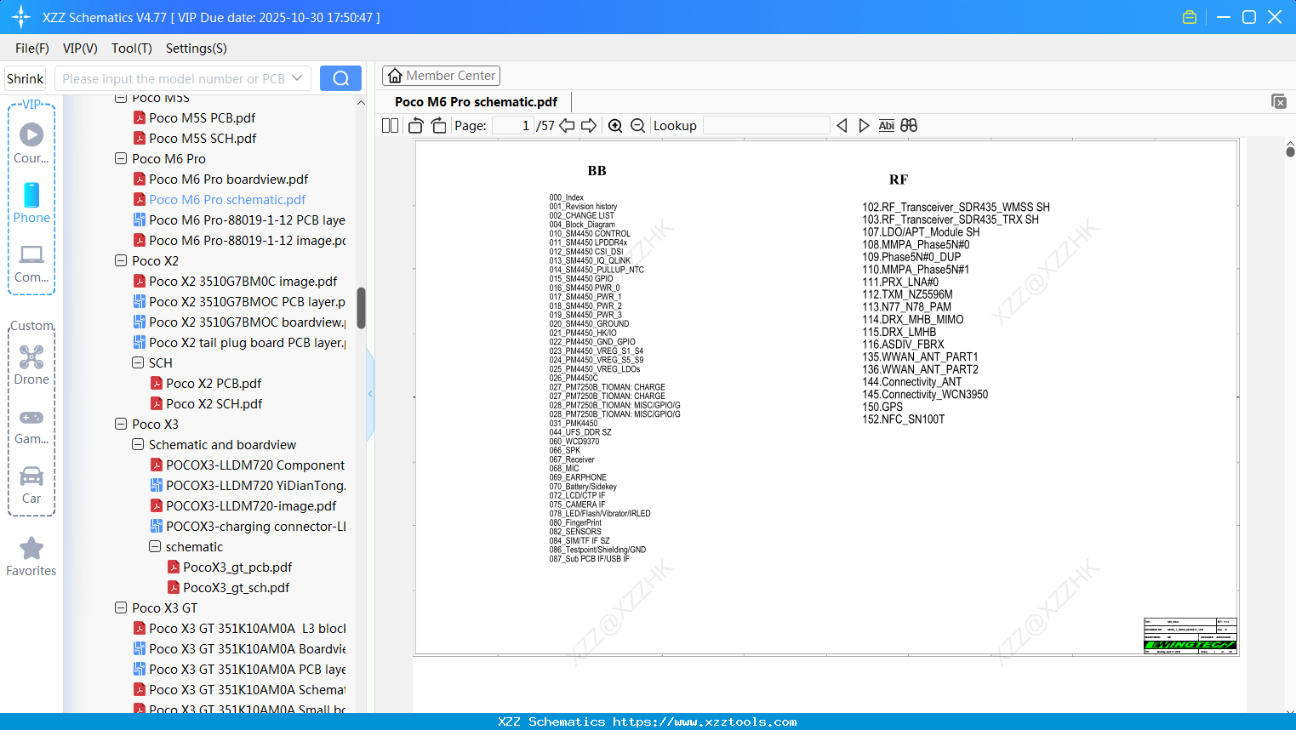The image size is (1296, 730).
Task: Collapse the Poco X3 GT folder
Action: pyautogui.click(x=121, y=607)
